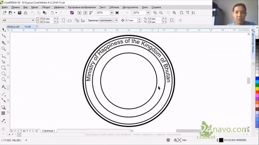Select the Zoom tool in the toolbox
Viewport: 259px width, 145px height.
tap(4, 48)
